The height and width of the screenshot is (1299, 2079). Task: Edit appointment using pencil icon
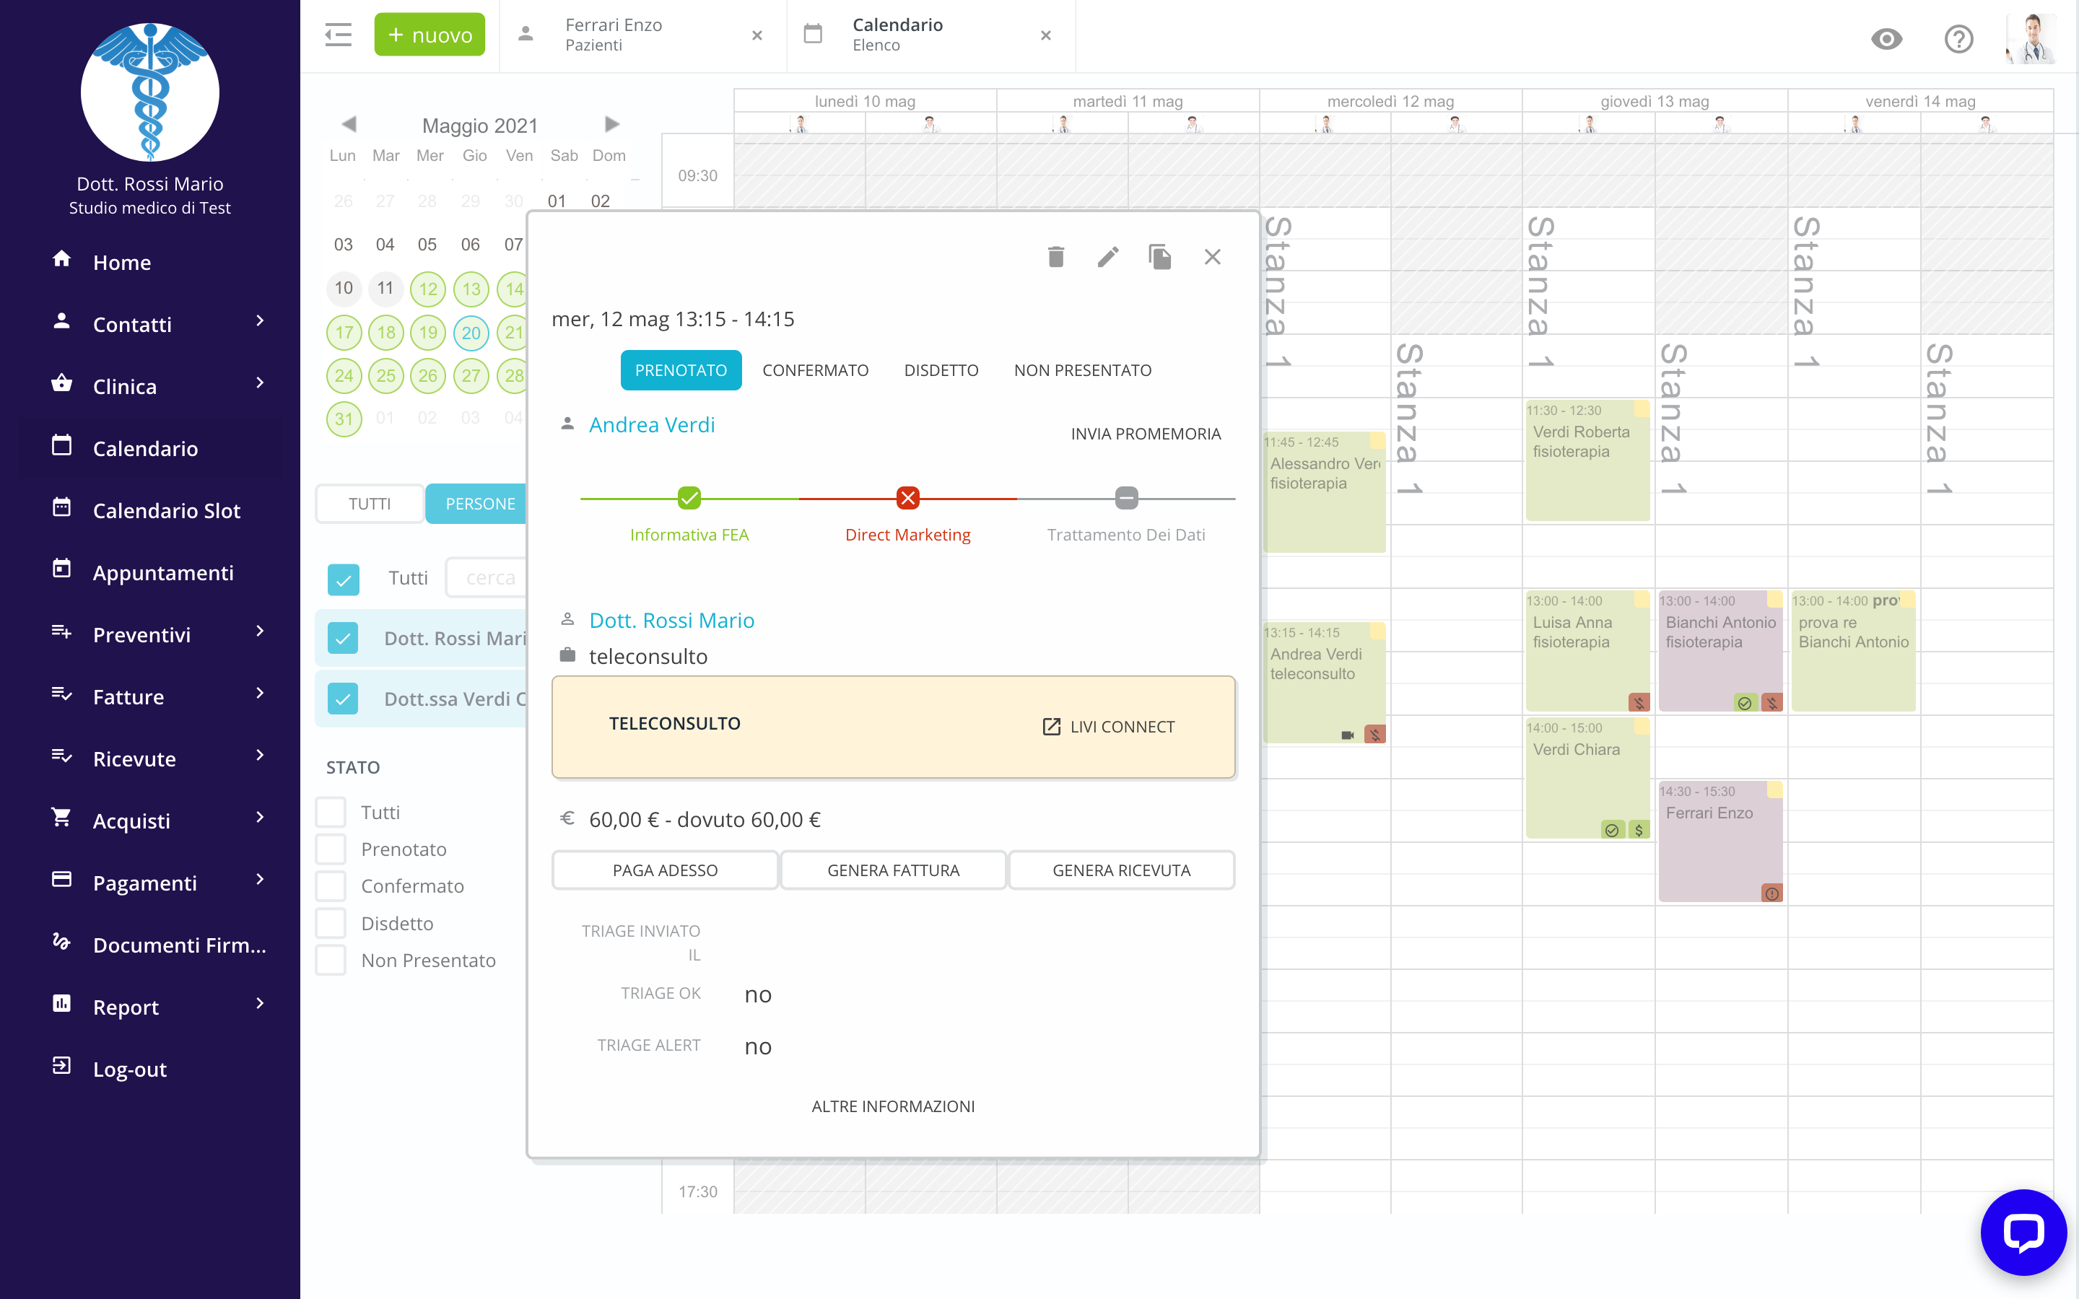1108,257
